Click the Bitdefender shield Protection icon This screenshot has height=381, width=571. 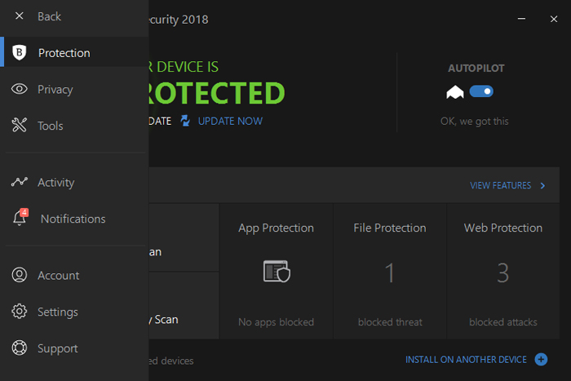pos(20,53)
